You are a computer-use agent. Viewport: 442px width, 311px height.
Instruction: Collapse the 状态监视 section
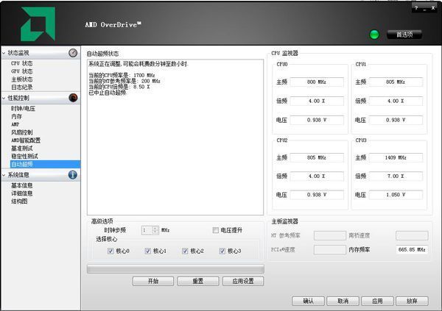point(4,53)
